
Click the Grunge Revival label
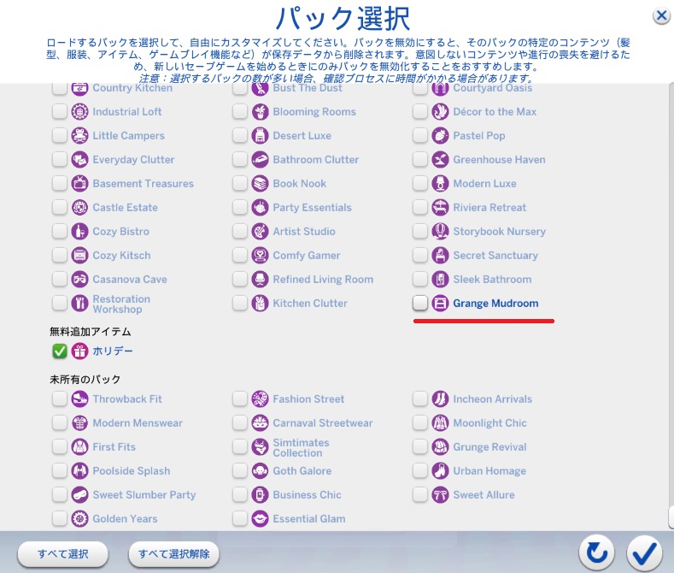[x=490, y=447]
